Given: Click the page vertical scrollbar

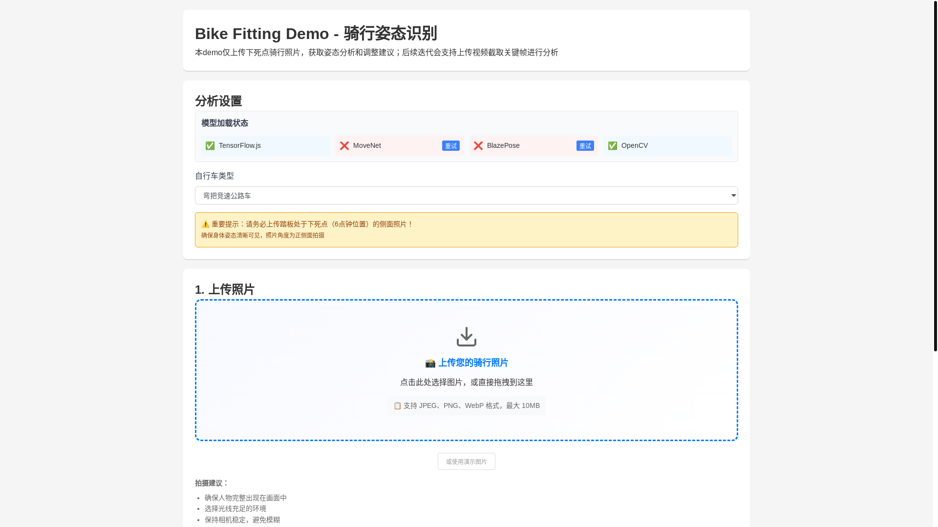Looking at the screenshot, I should [x=935, y=176].
